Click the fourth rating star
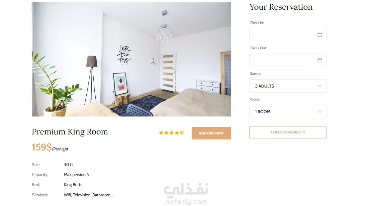372x206 pixels. tap(177, 133)
